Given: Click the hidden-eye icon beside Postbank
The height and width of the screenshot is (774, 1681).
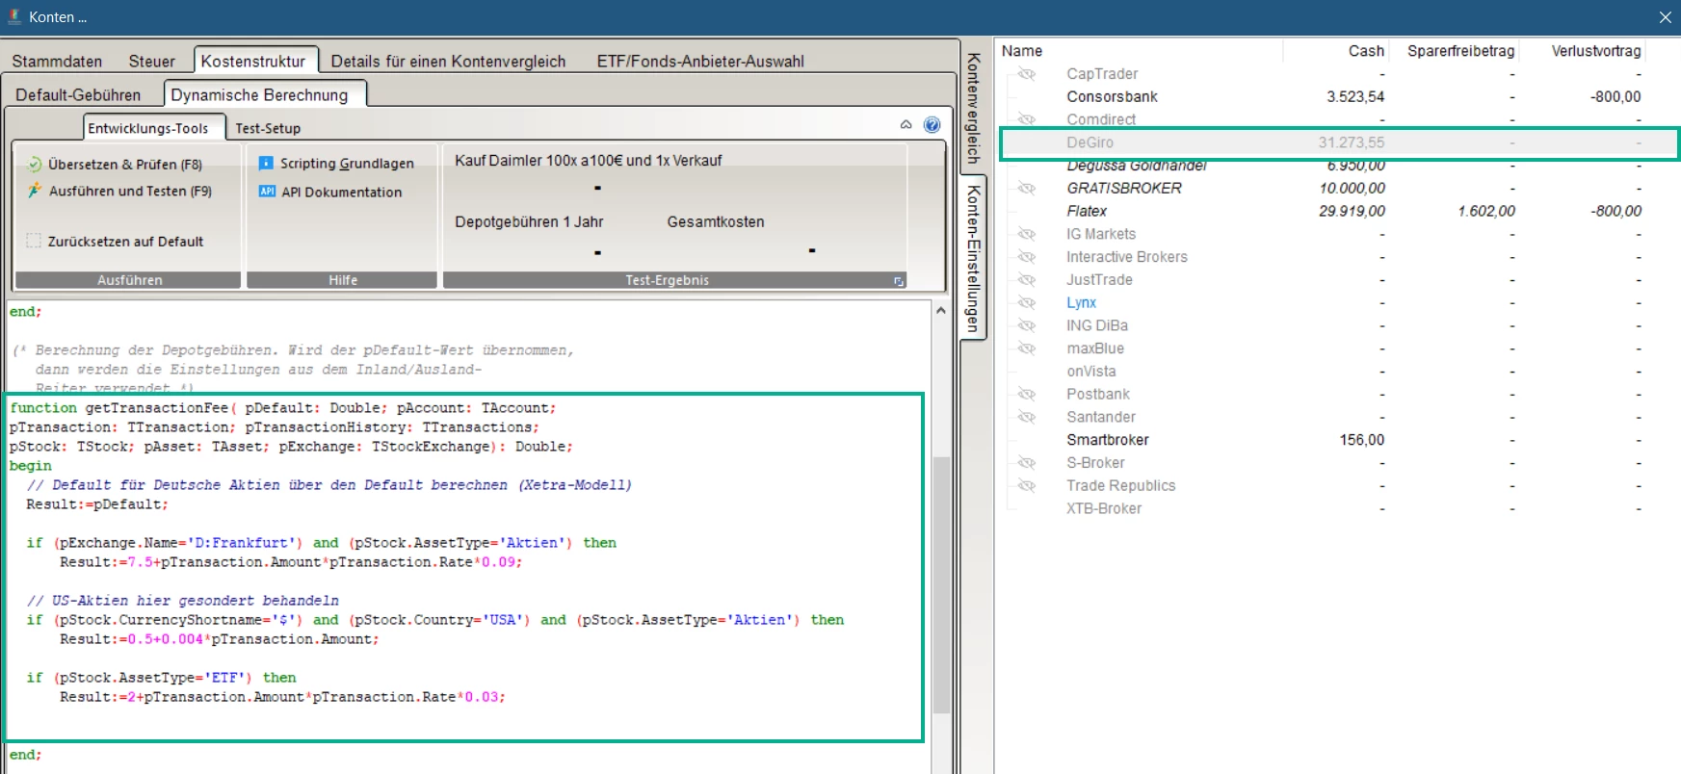Looking at the screenshot, I should click(1027, 394).
